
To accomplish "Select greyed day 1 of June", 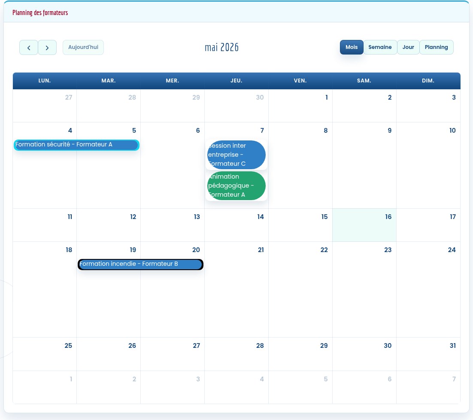I will [x=71, y=379].
